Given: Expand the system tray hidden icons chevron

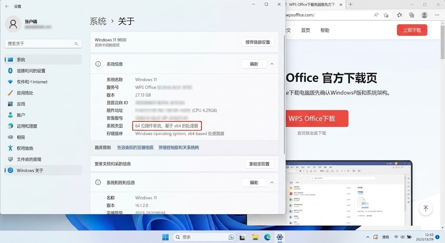Looking at the screenshot, I should tap(368, 237).
